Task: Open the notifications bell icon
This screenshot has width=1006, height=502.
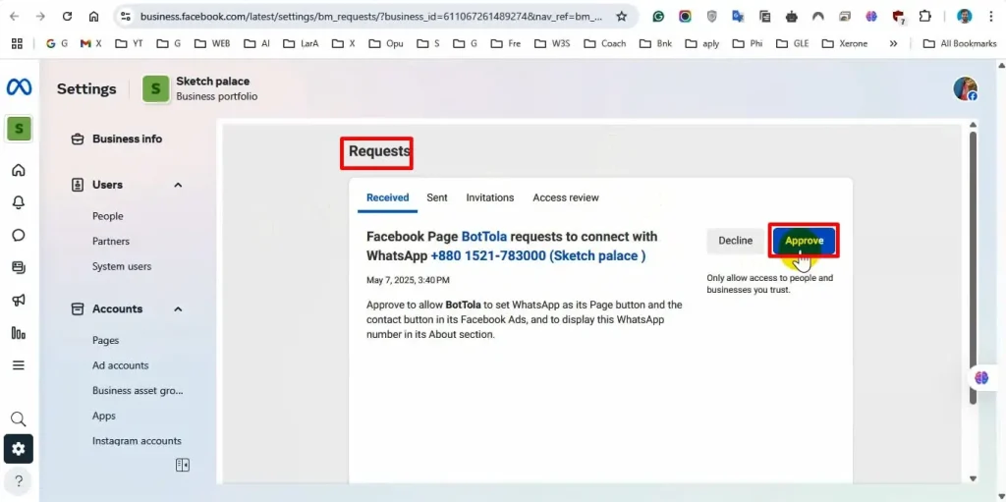Action: [x=19, y=202]
